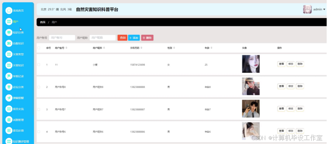Click the 意见反馈 grid icon
This screenshot has width=327, height=144.
[9, 131]
